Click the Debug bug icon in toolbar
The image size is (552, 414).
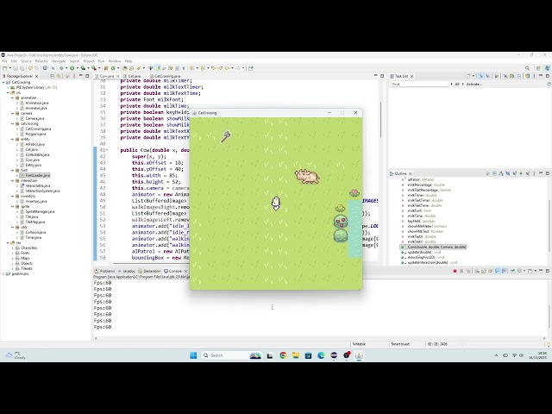[61, 68]
